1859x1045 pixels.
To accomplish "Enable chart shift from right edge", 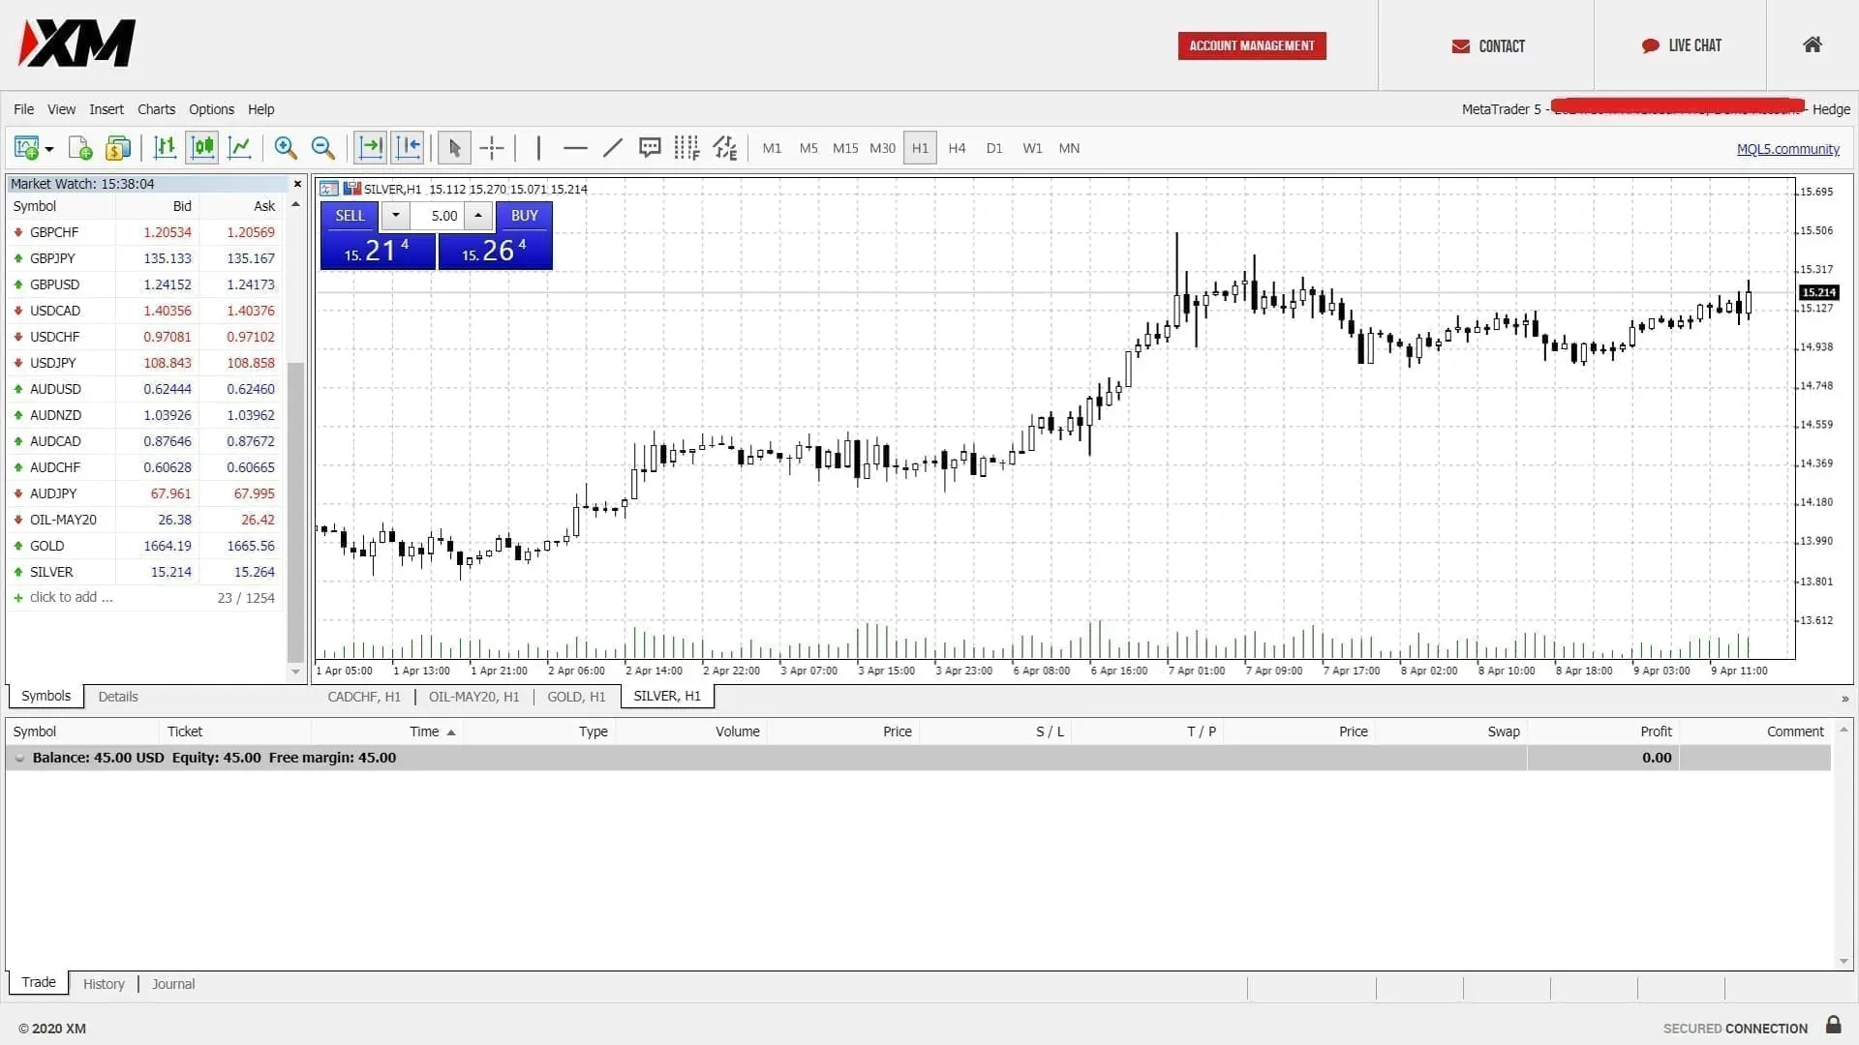I will click(407, 147).
